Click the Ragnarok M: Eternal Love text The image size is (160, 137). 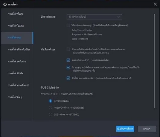coord(87,34)
